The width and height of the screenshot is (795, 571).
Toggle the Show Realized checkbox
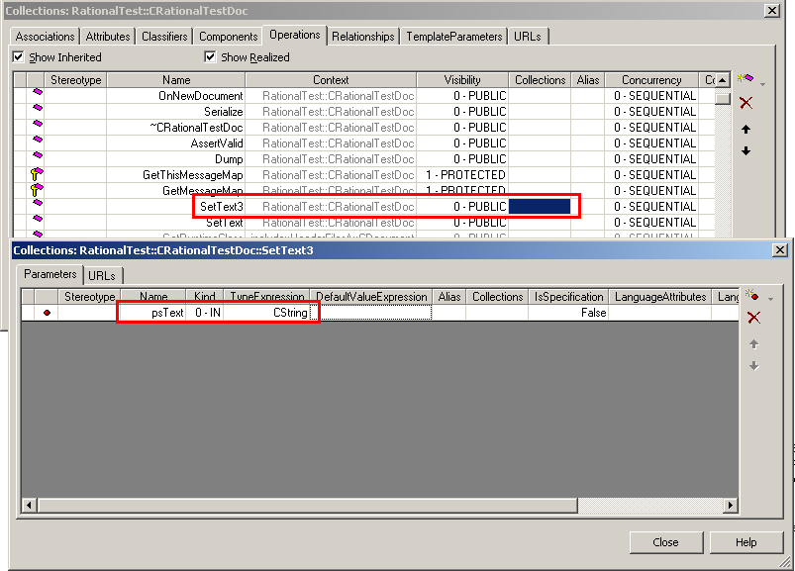pyautogui.click(x=210, y=56)
